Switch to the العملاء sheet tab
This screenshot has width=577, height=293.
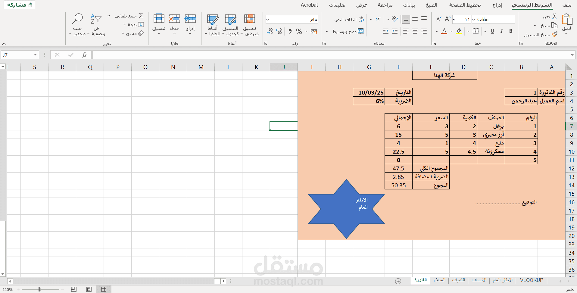[439, 280]
